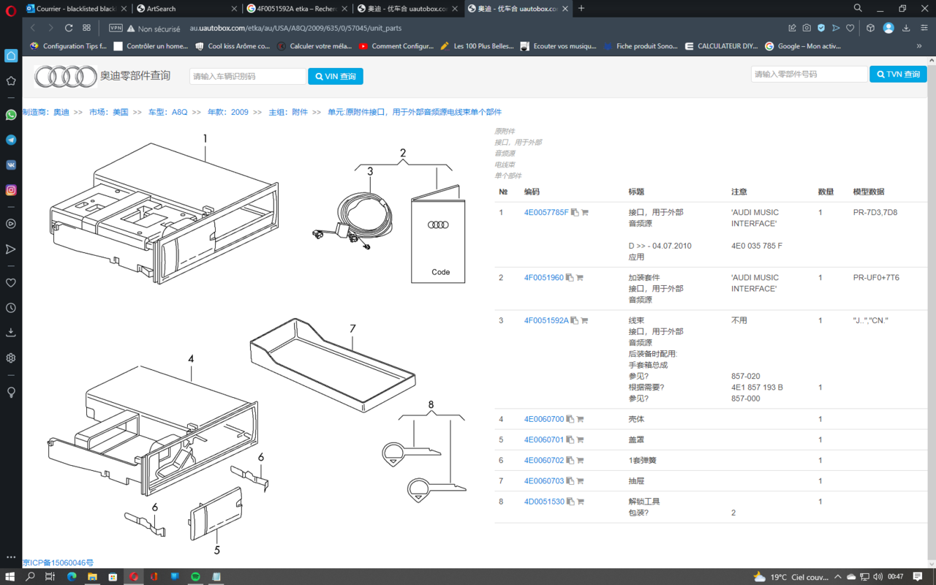Open Opera sidebar settings gear
Screen dimensions: 936x585
click(x=11, y=358)
